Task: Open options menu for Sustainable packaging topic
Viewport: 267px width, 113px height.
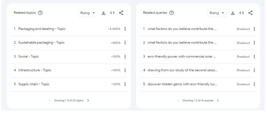Action: point(125,43)
